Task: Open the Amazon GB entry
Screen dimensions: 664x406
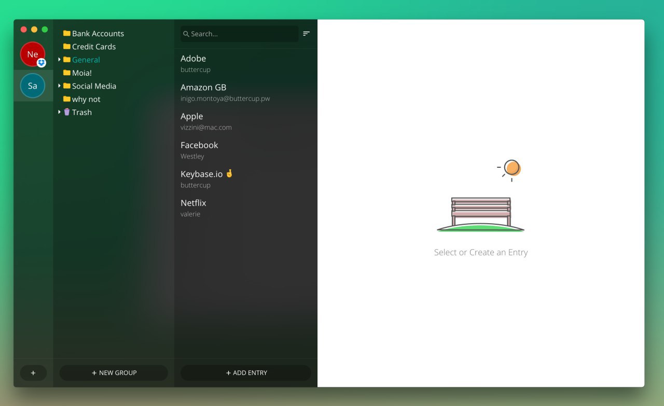Action: (x=246, y=92)
